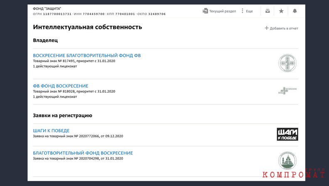Click licensee line under trademark 817495
This screenshot has height=186, width=329.
55,66
